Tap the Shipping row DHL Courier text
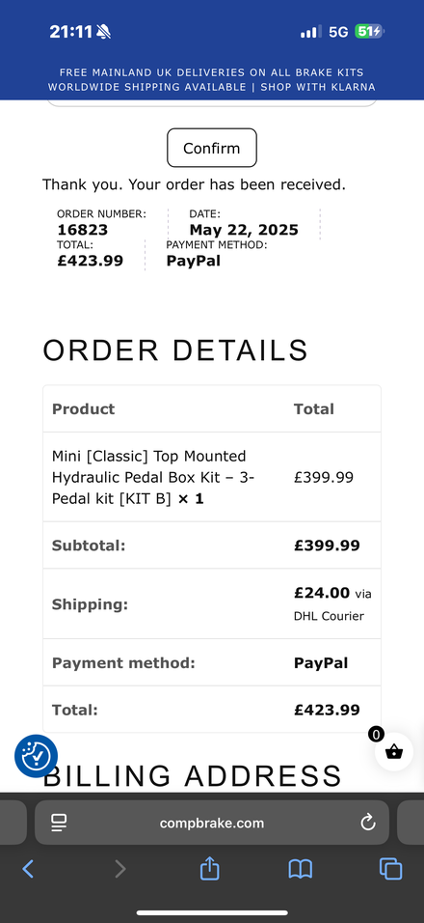 point(329,616)
